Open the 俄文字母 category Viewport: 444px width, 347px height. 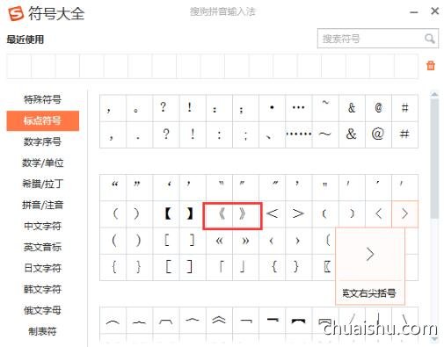[42, 310]
